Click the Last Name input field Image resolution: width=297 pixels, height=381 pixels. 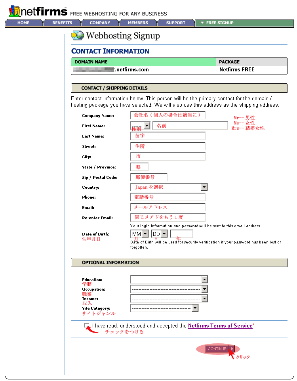(x=168, y=136)
